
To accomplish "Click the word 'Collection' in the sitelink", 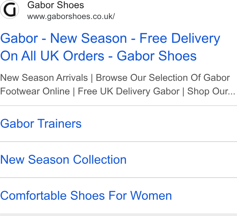I will [x=100, y=160].
